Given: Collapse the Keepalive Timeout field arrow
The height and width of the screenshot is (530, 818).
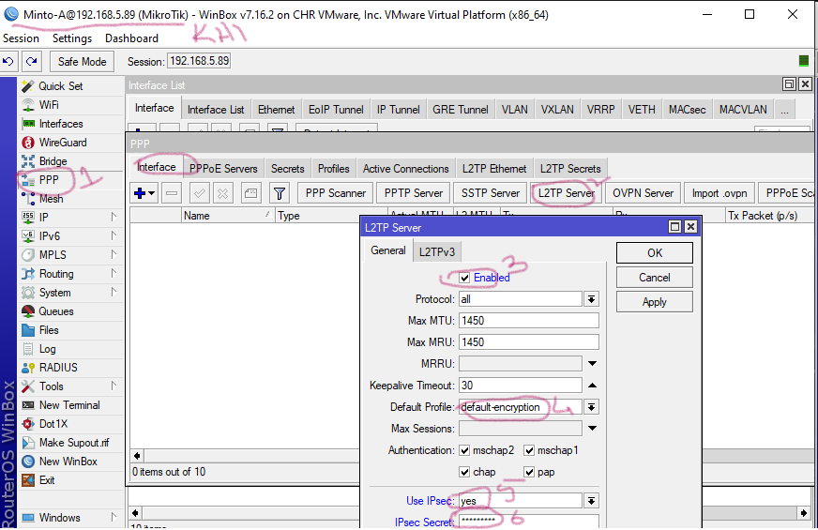Looking at the screenshot, I should (x=592, y=386).
